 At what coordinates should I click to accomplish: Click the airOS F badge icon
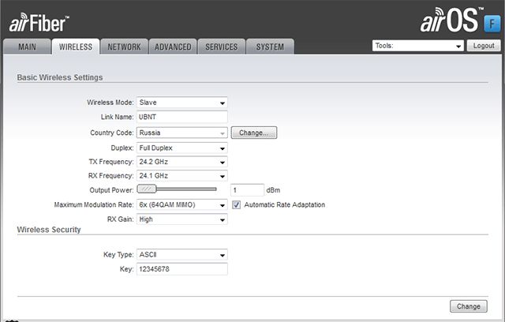click(491, 23)
